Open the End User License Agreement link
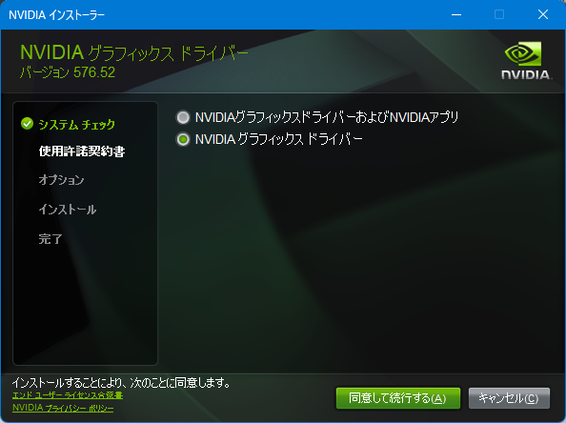The image size is (566, 423). (68, 395)
